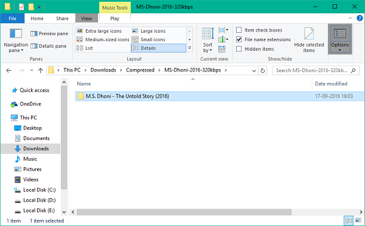
Task: Click the horizontal scrollbar in file list
Action: coord(184,212)
